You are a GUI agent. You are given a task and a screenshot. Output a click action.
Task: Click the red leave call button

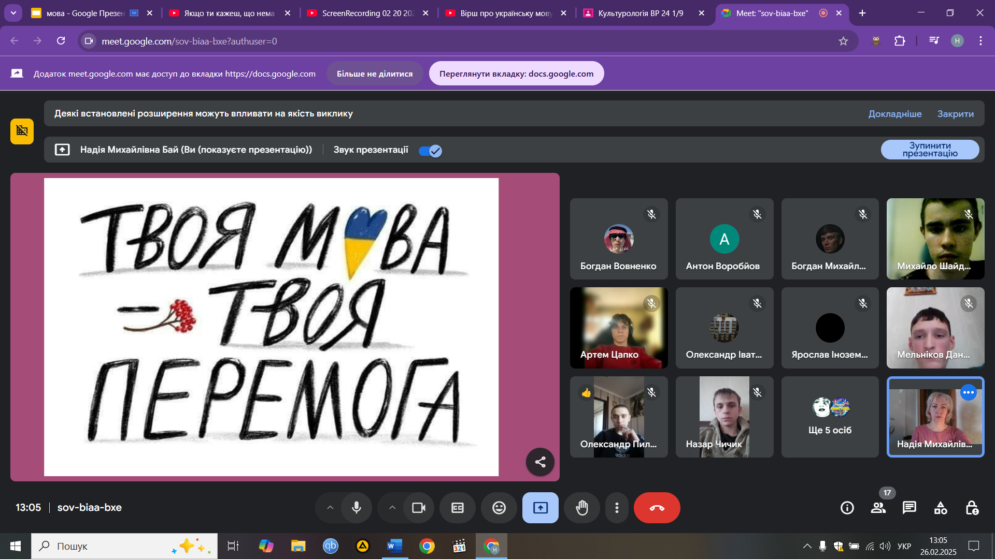click(x=657, y=508)
